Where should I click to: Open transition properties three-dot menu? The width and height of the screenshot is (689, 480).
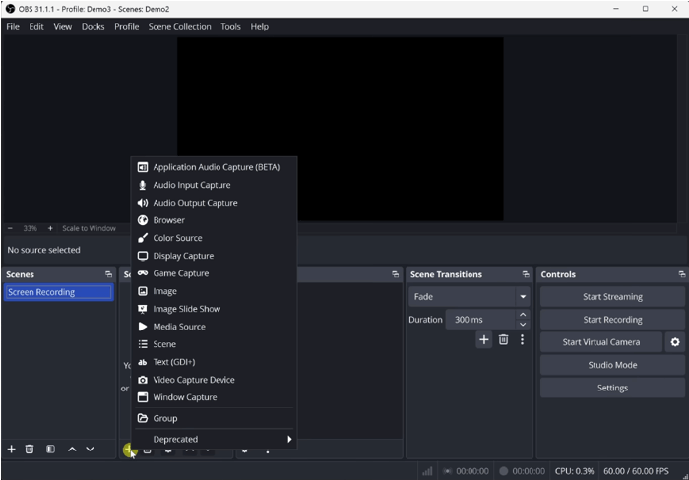pos(522,339)
